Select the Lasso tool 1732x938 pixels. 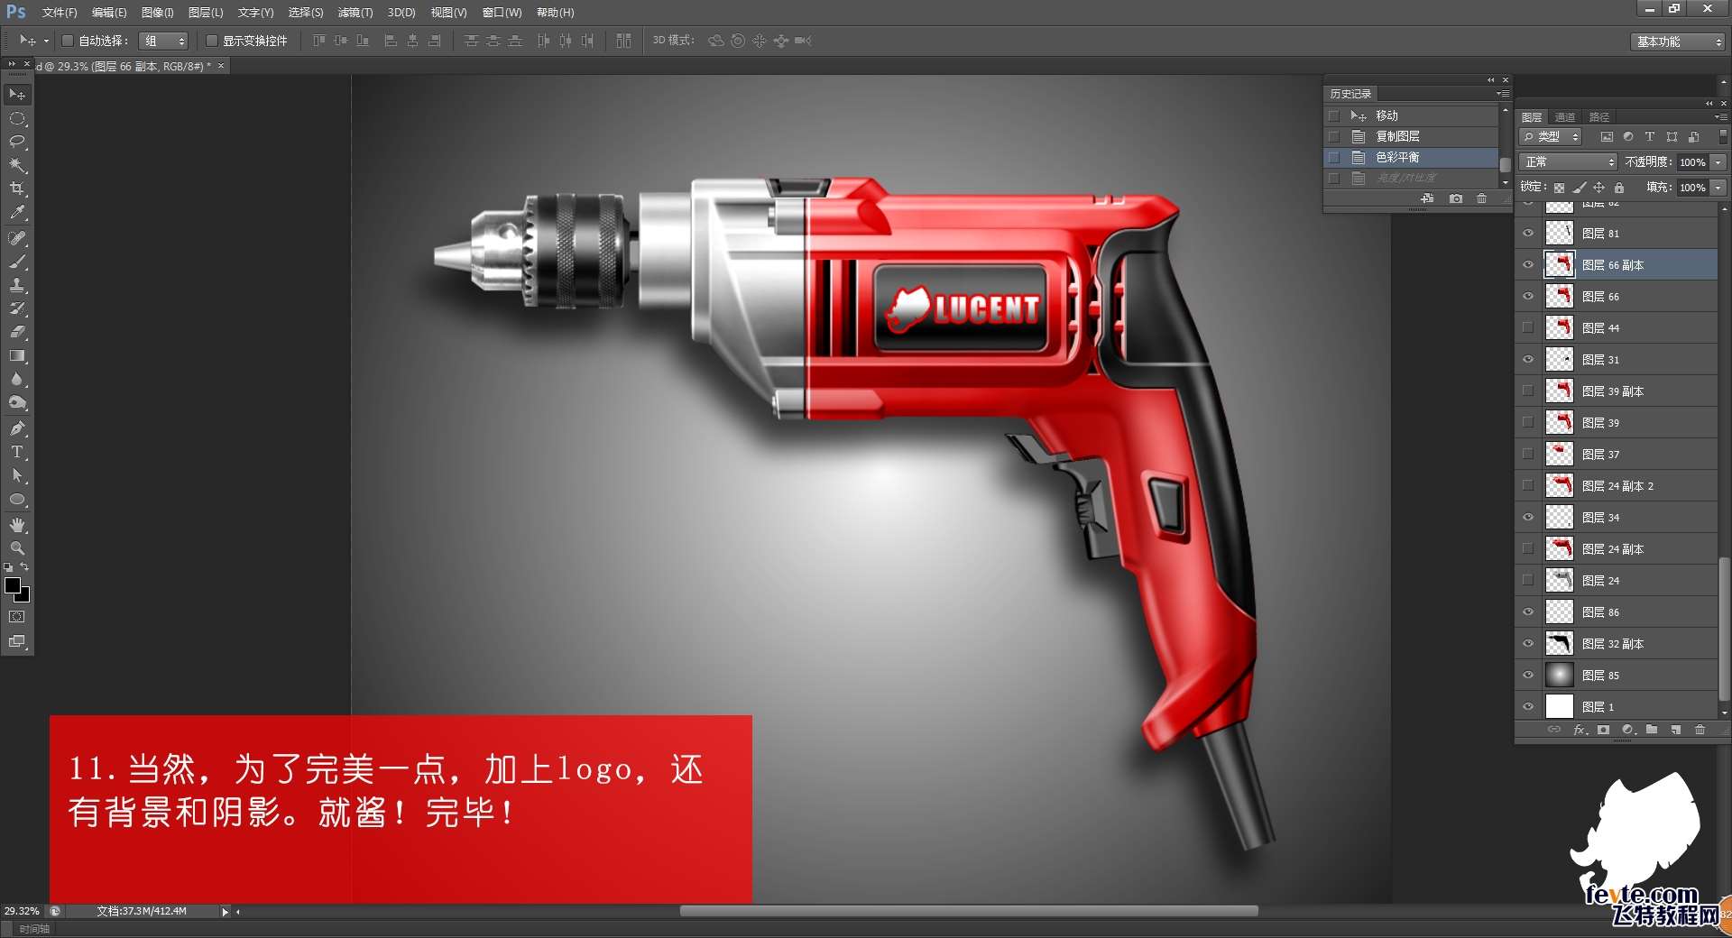coord(17,142)
